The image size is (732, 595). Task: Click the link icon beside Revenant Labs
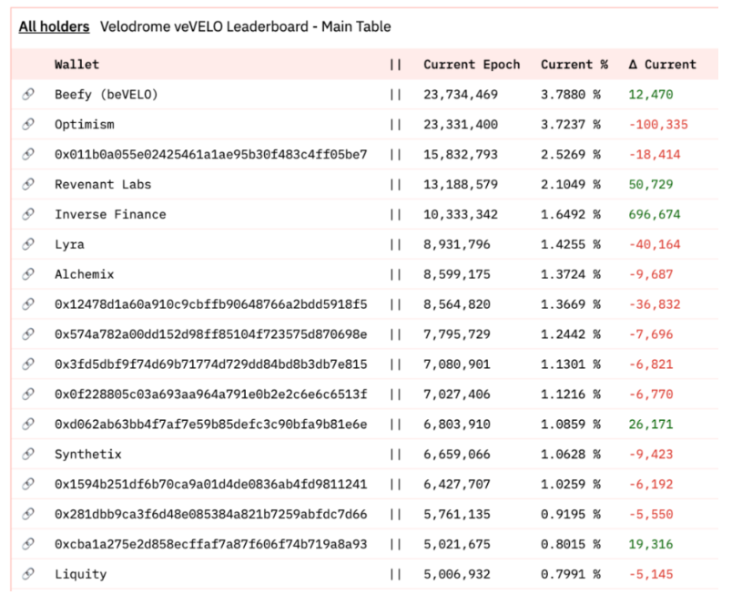[28, 184]
